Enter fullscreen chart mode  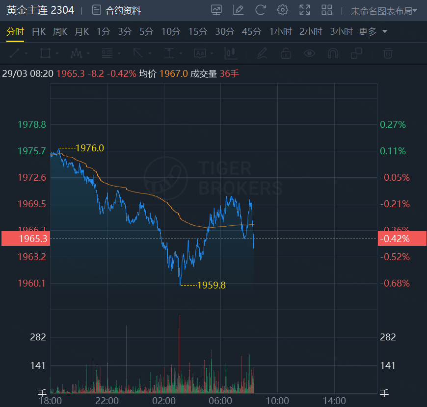[x=305, y=10]
